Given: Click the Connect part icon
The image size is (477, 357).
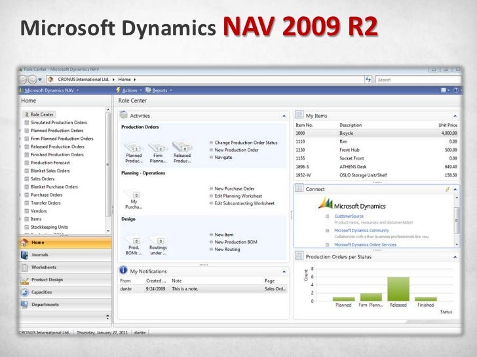Looking at the screenshot, I should 299,188.
